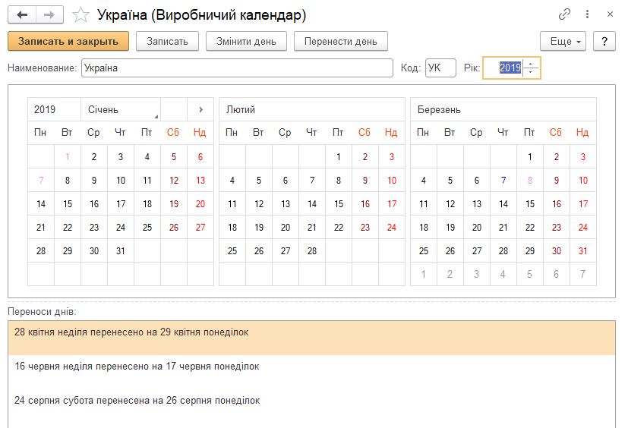Select February 14 in Лютий
Screen dimensions: 628x428
(312, 204)
